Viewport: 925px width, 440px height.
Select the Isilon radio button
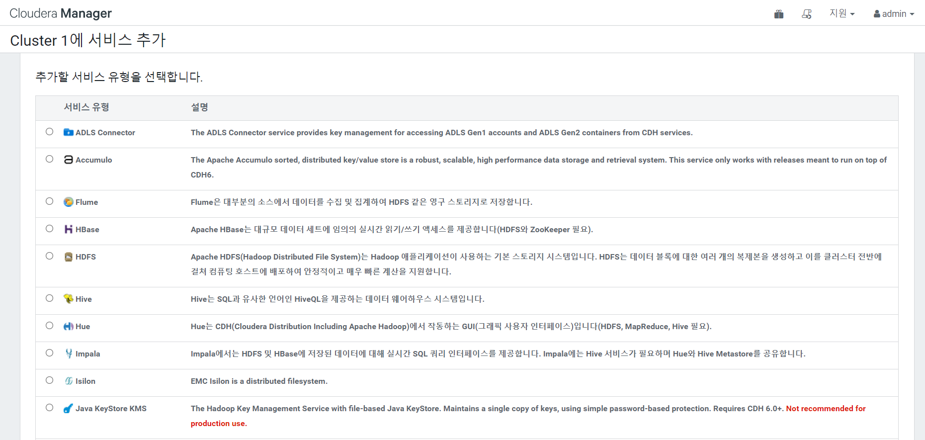(x=50, y=380)
